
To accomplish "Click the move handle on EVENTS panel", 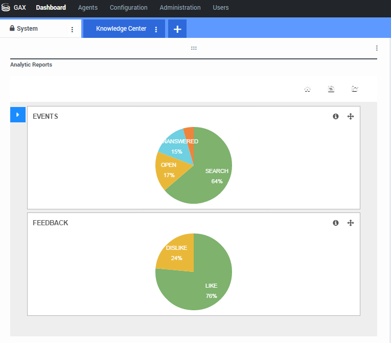I will point(351,117).
